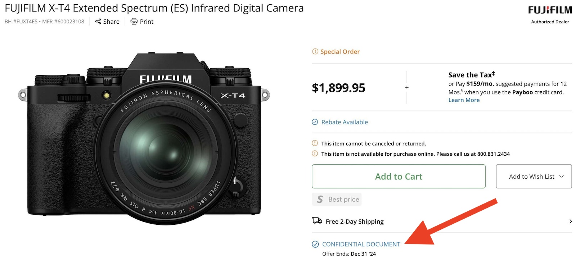Image resolution: width=576 pixels, height=261 pixels.
Task: Click the Special Order alert icon
Action: pos(315,51)
